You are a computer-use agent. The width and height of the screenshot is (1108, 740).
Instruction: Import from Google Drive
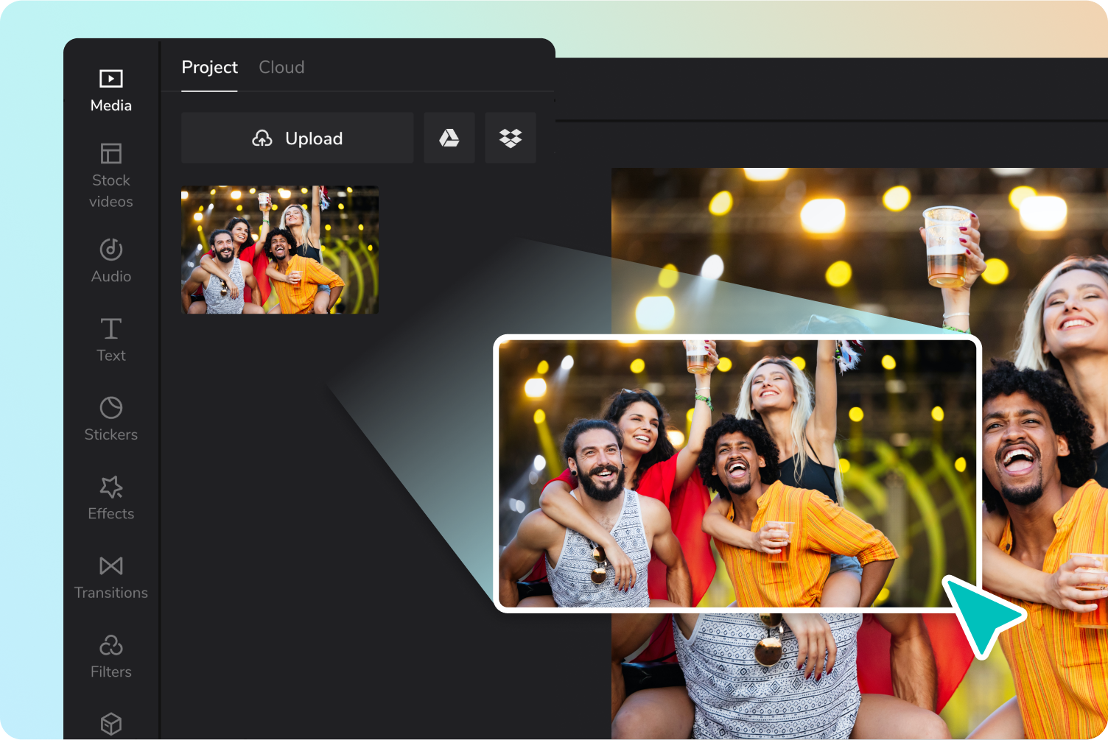449,138
